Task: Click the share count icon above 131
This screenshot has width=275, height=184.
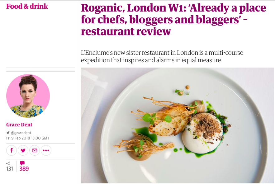Action: [x=8, y=163]
